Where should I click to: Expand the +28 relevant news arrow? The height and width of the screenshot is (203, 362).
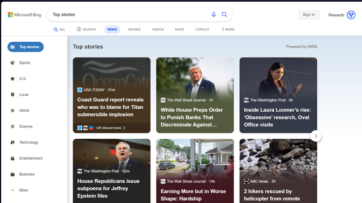(124, 128)
